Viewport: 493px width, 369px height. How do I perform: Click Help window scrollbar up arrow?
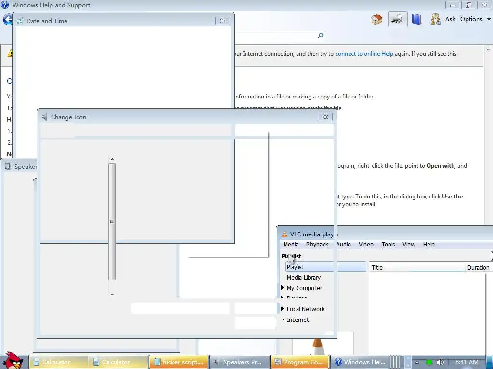click(488, 49)
